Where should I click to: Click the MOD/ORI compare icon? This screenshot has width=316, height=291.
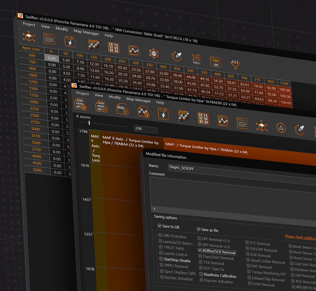(x=215, y=62)
